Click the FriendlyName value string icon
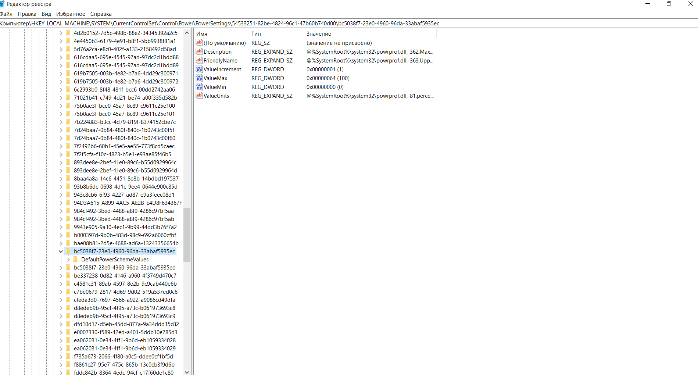The height and width of the screenshot is (375, 698). pyautogui.click(x=199, y=60)
